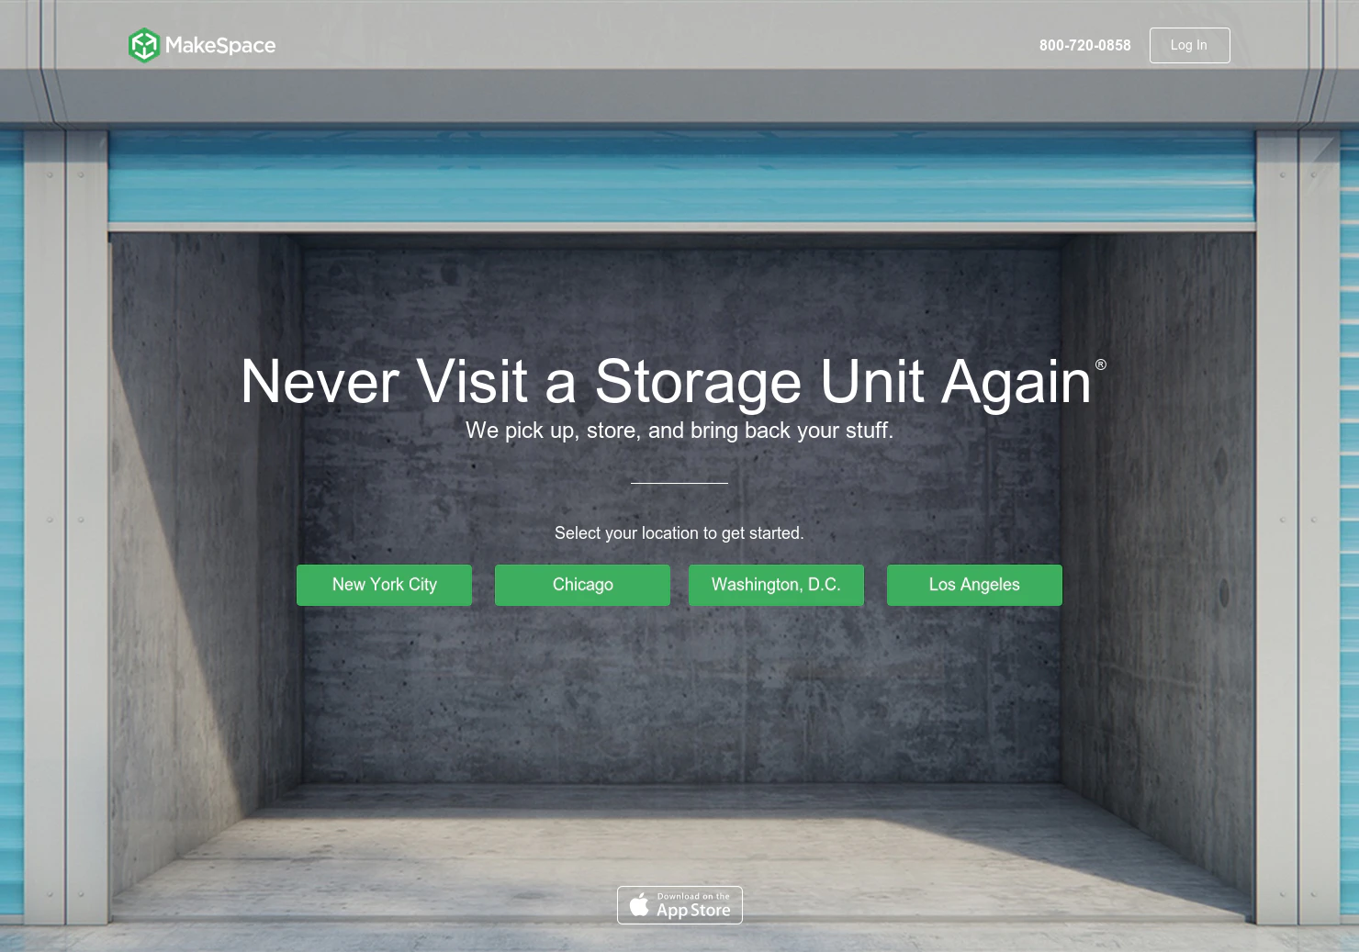The image size is (1359, 952).
Task: Click the registered trademark symbol after headline
Action: [x=1100, y=364]
